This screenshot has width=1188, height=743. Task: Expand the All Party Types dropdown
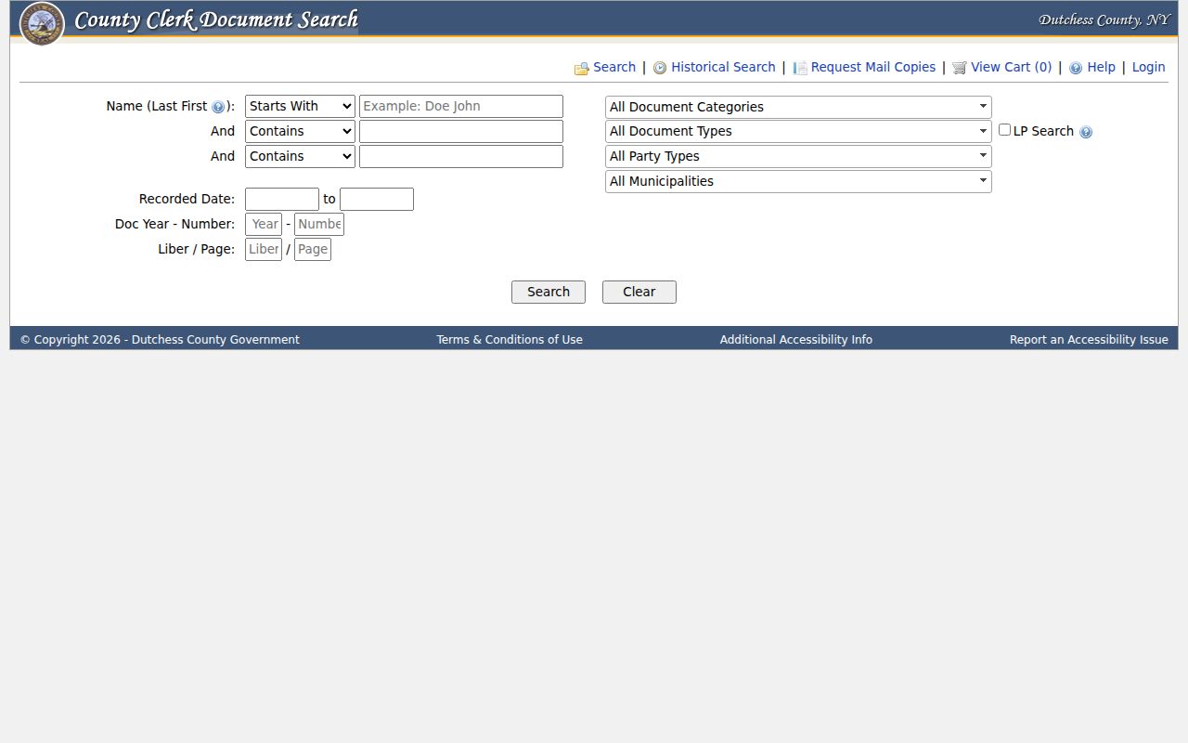point(798,156)
